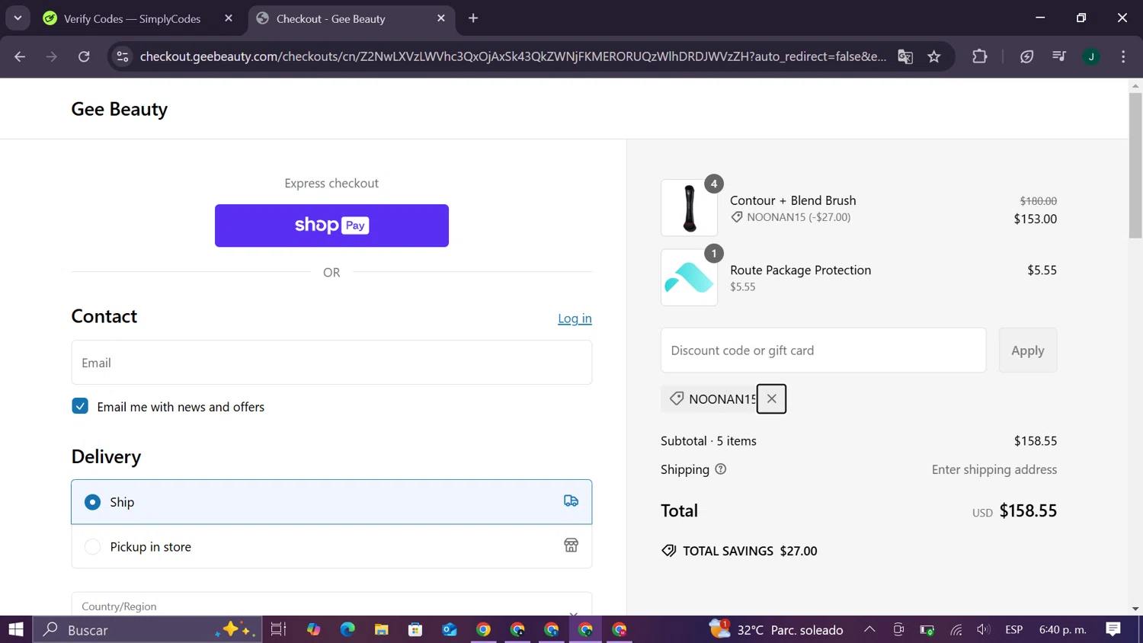Click the address bar URL
The height and width of the screenshot is (643, 1143).
(513, 56)
